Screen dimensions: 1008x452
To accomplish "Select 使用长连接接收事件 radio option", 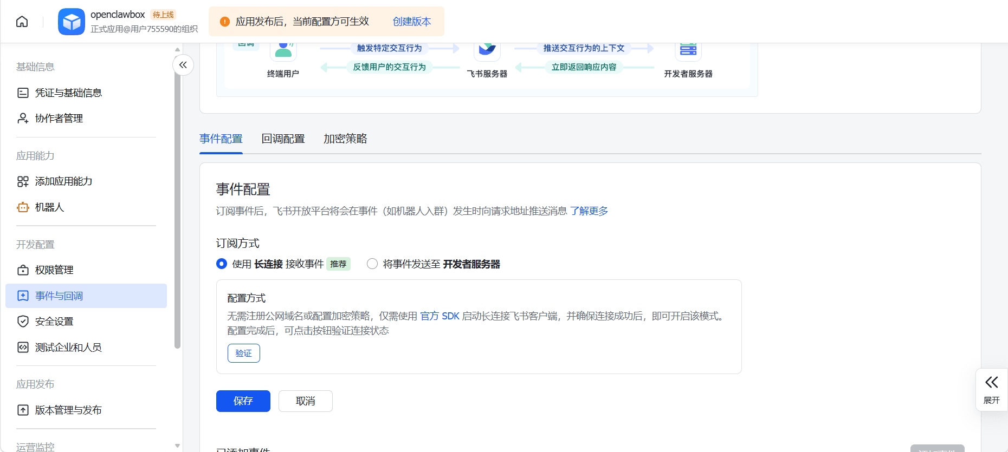I will pos(222,264).
